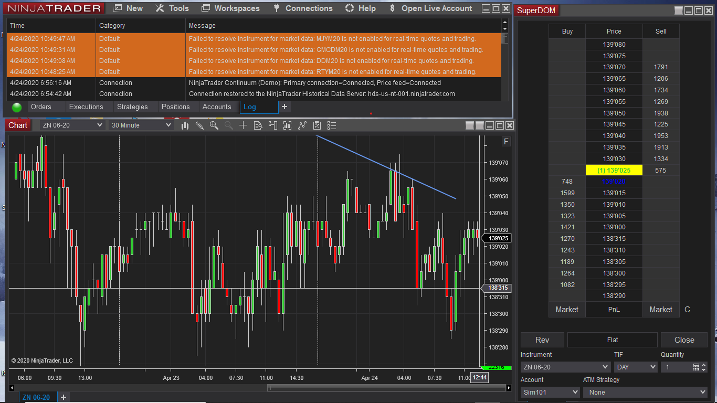Click the Time column header in Log
Screen dimensions: 717x403
point(51,25)
